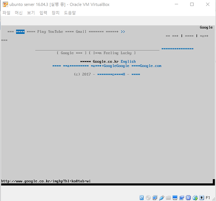
Task: Open the network adapters status icon
Action: click(155, 198)
